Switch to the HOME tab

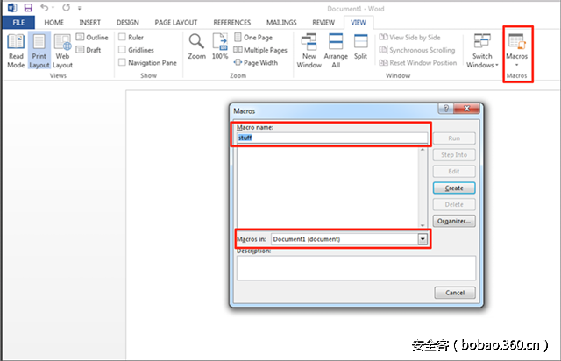click(54, 23)
